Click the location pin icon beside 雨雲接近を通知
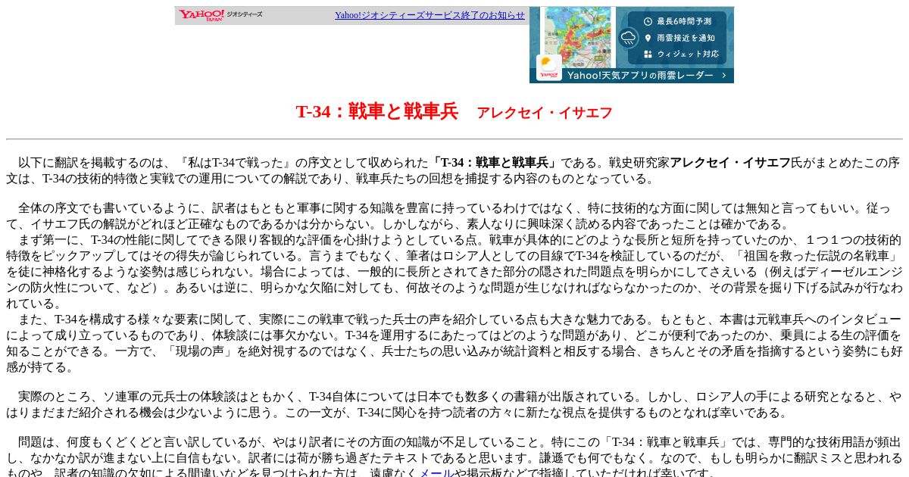Viewport: 909px width, 477px height. click(x=648, y=38)
